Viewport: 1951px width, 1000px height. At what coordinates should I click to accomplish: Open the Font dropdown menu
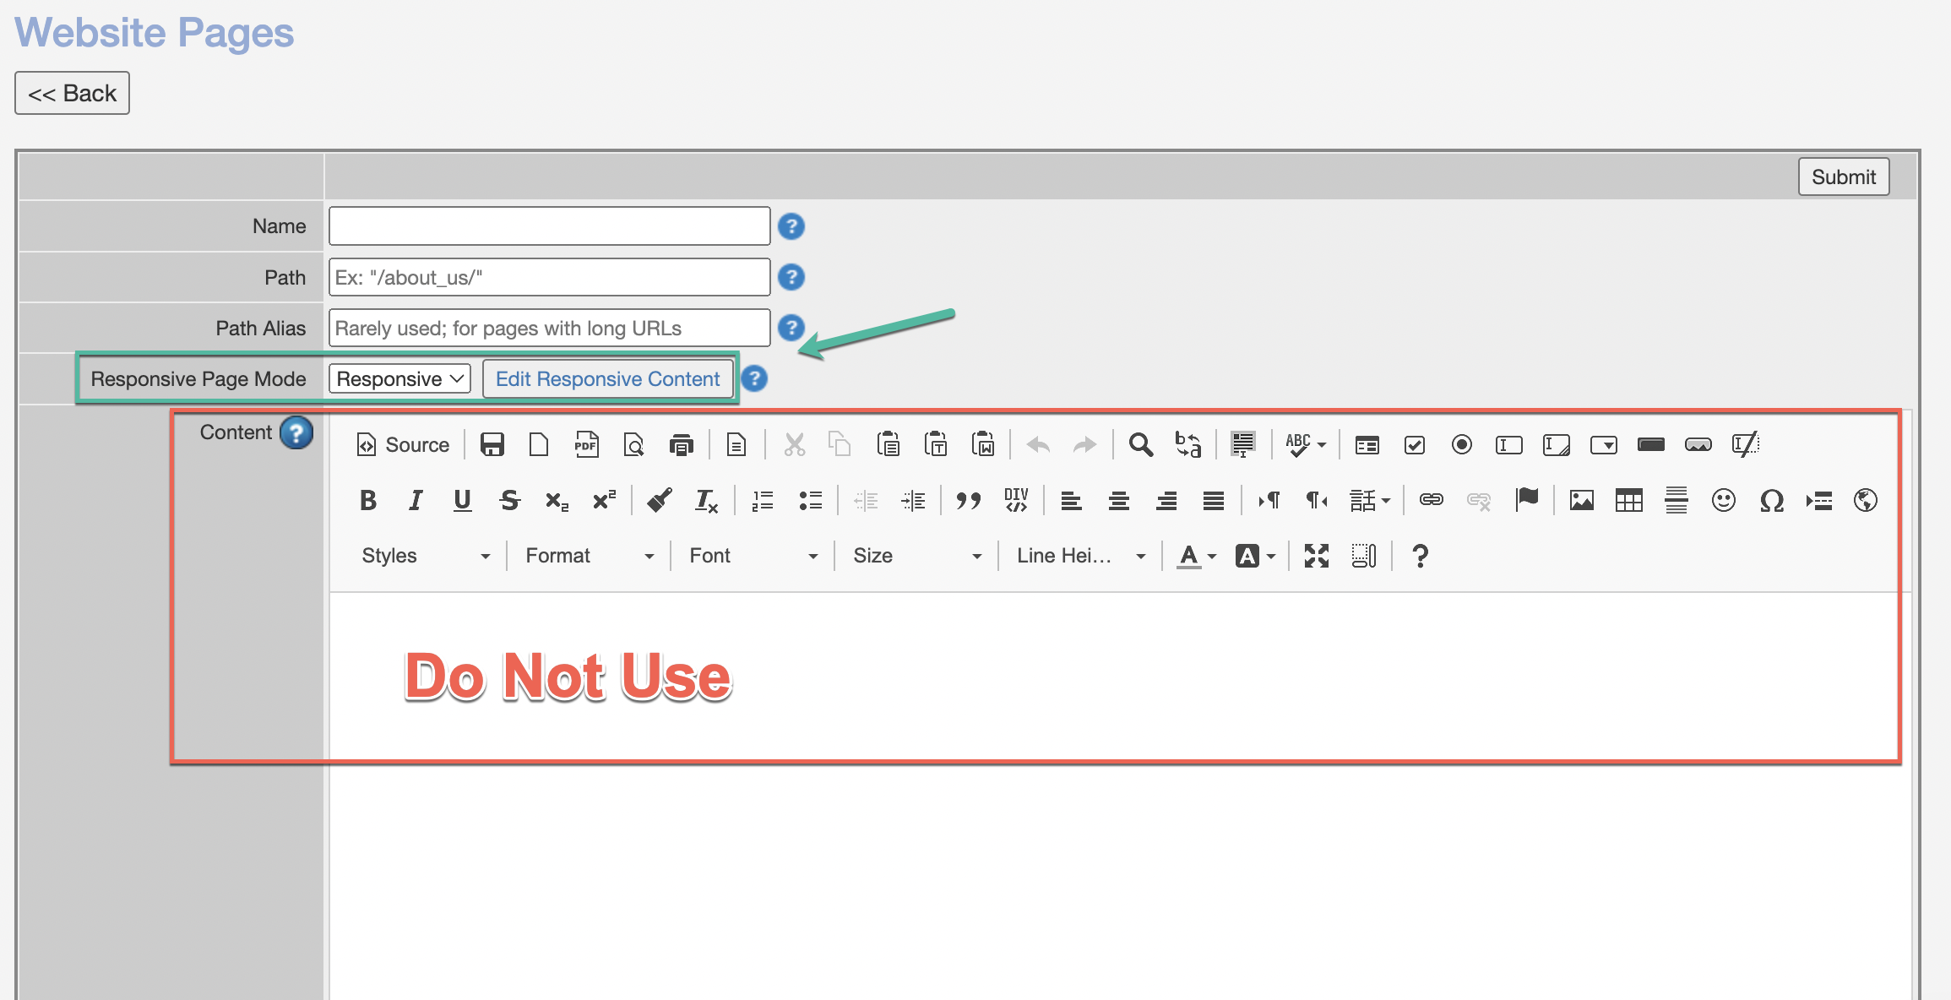click(x=753, y=556)
